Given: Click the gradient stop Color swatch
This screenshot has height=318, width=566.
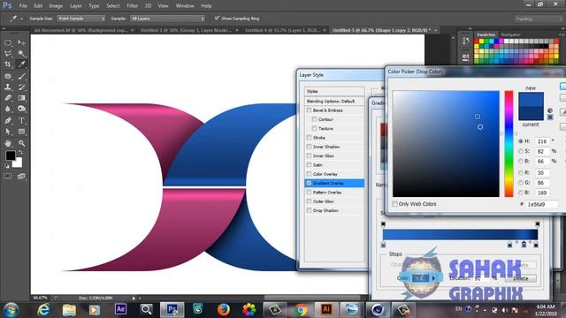Looking at the screenshot, I should (421, 278).
